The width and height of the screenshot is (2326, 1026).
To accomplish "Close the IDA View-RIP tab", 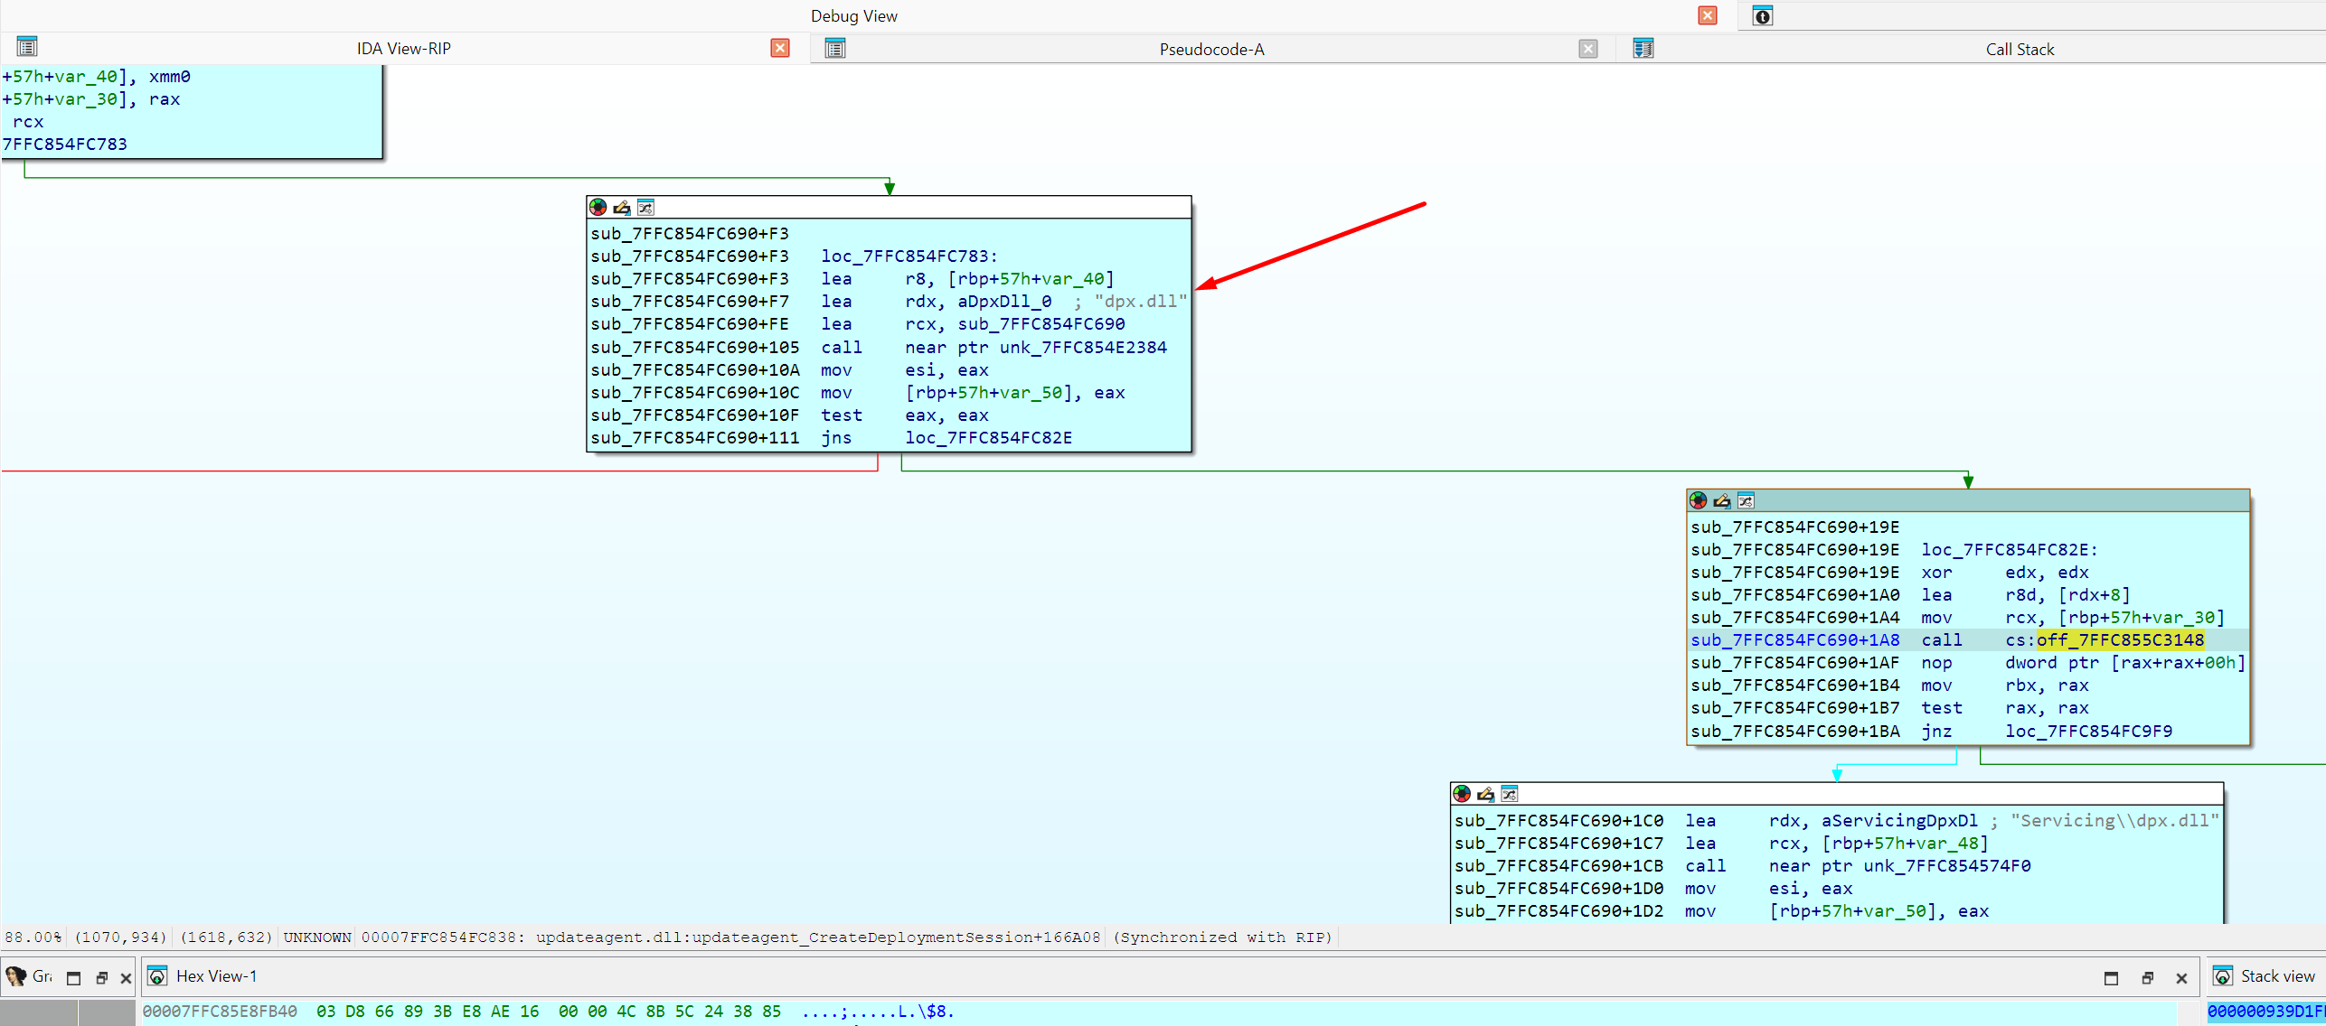I will tap(780, 48).
